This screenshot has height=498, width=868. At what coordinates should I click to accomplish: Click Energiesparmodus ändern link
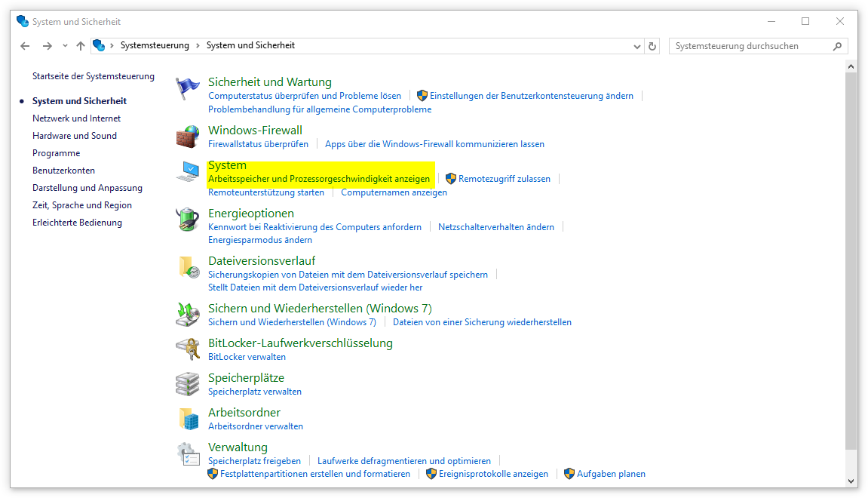(x=260, y=240)
